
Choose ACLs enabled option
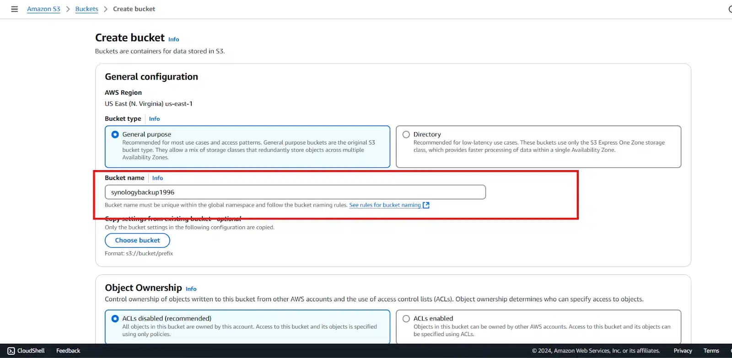click(406, 319)
